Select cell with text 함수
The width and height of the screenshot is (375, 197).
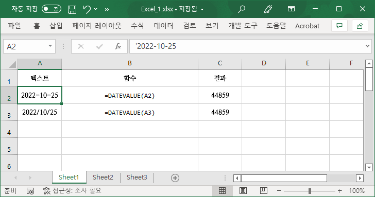(130, 78)
